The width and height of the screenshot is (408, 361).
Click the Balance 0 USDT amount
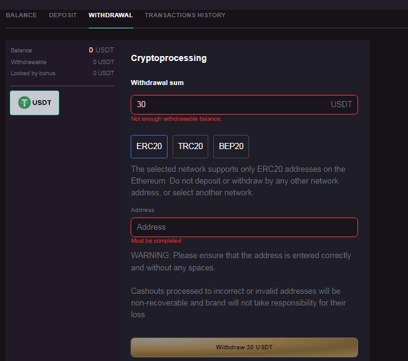tap(102, 51)
